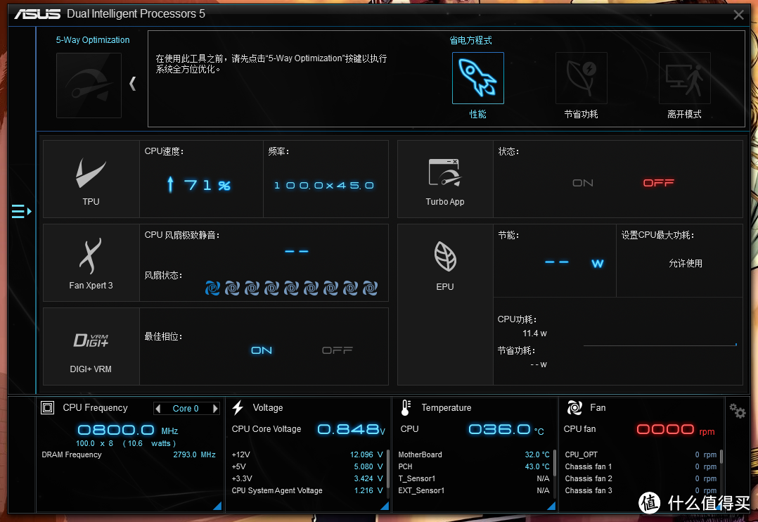Image resolution: width=758 pixels, height=522 pixels.
Task: Expand CPU Frequency panel corner triangle
Action: 217,506
